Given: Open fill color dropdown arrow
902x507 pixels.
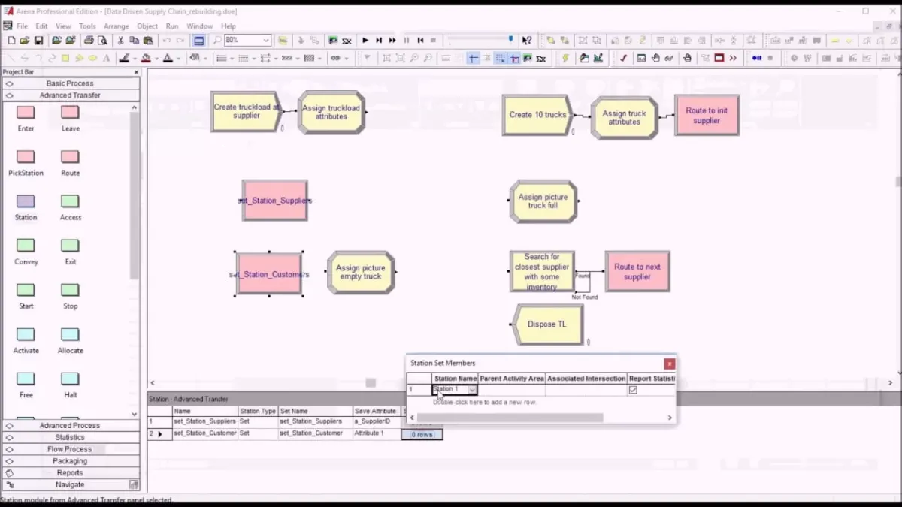Looking at the screenshot, I should [x=156, y=58].
